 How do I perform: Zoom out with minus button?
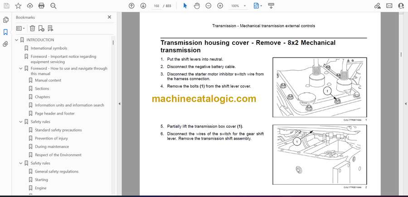click(x=209, y=6)
